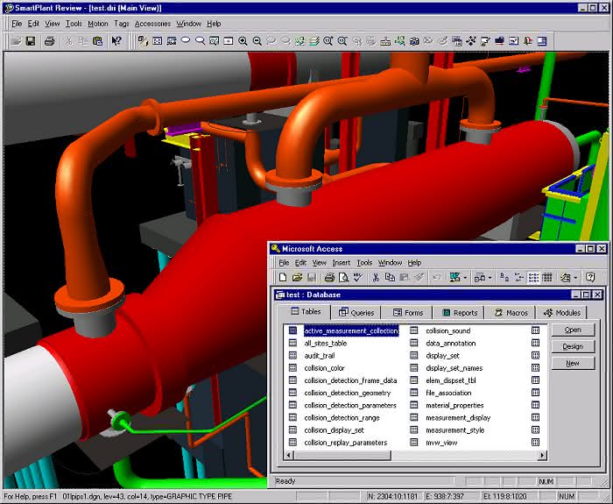Click Open file icon in SmartPlant Review toolbar

16,40
